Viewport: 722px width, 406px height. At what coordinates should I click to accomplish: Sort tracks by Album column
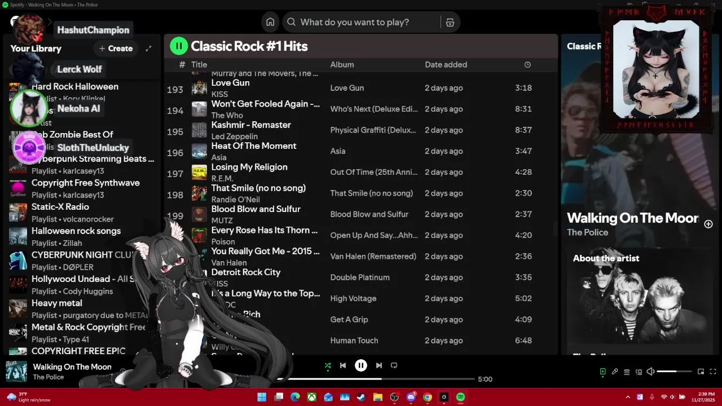[342, 65]
